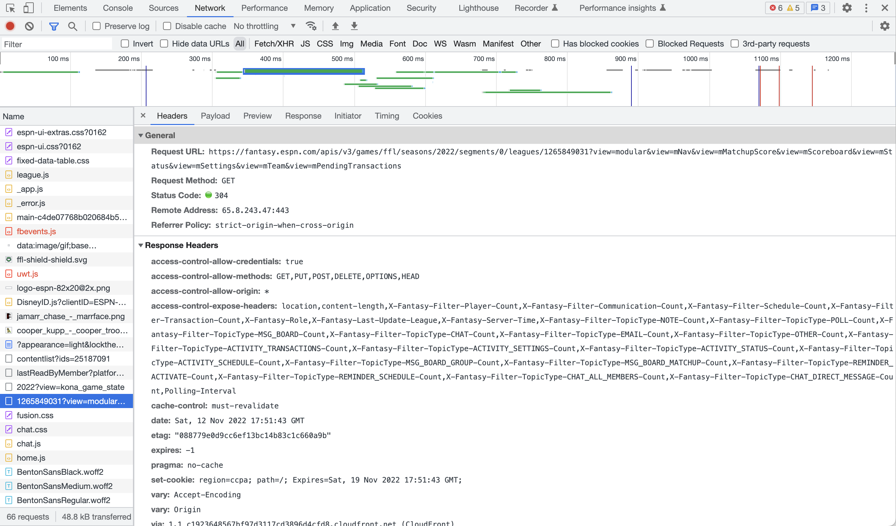The height and width of the screenshot is (526, 896).
Task: Collapse the General section
Action: tap(141, 135)
